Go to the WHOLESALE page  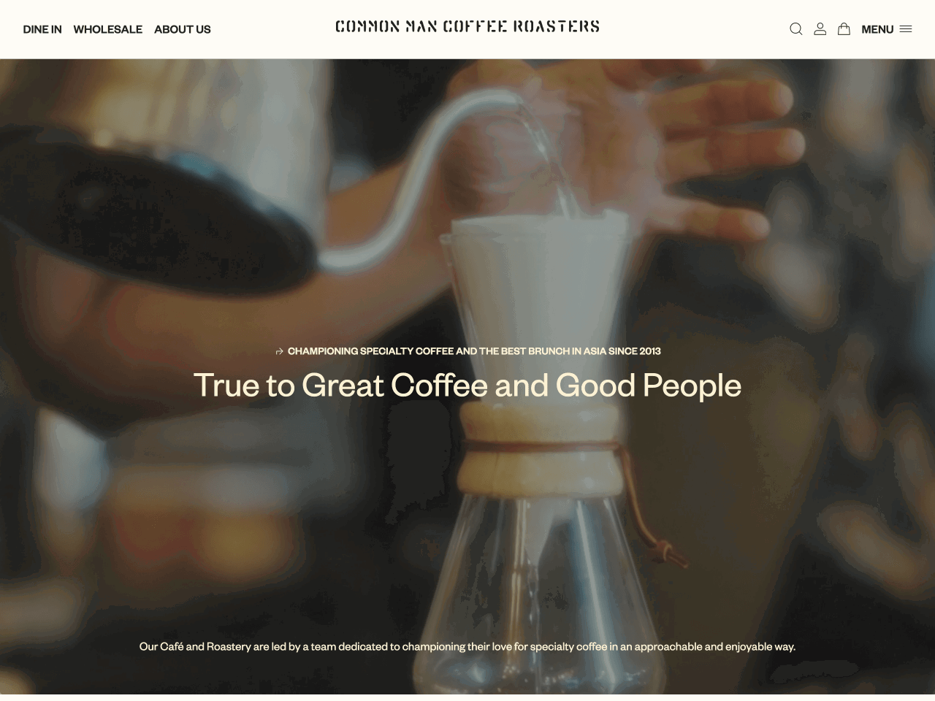108,29
